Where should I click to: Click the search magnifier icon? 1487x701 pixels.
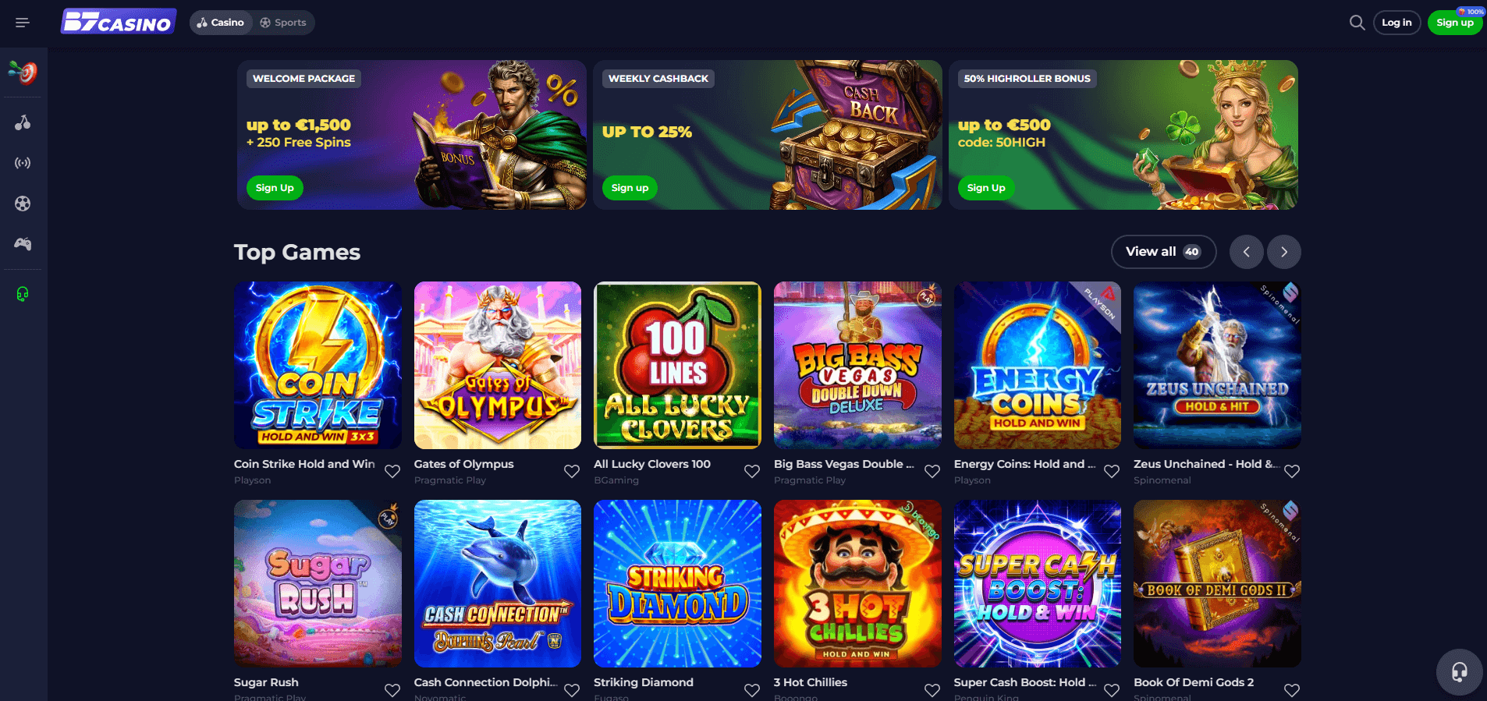1357,23
